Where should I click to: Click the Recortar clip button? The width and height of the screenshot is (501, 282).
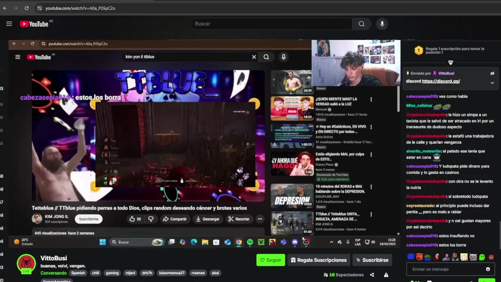pos(239,219)
